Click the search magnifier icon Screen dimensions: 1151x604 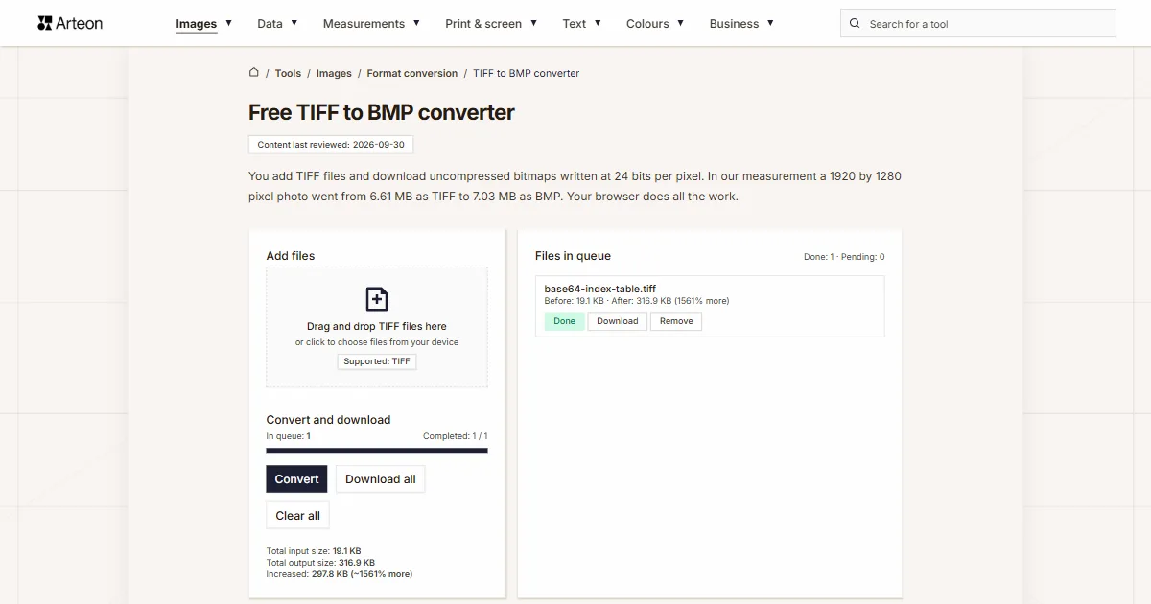[855, 24]
